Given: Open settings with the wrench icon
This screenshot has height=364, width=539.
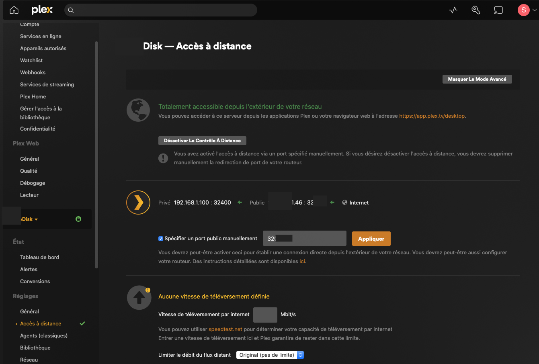Looking at the screenshot, I should [476, 10].
